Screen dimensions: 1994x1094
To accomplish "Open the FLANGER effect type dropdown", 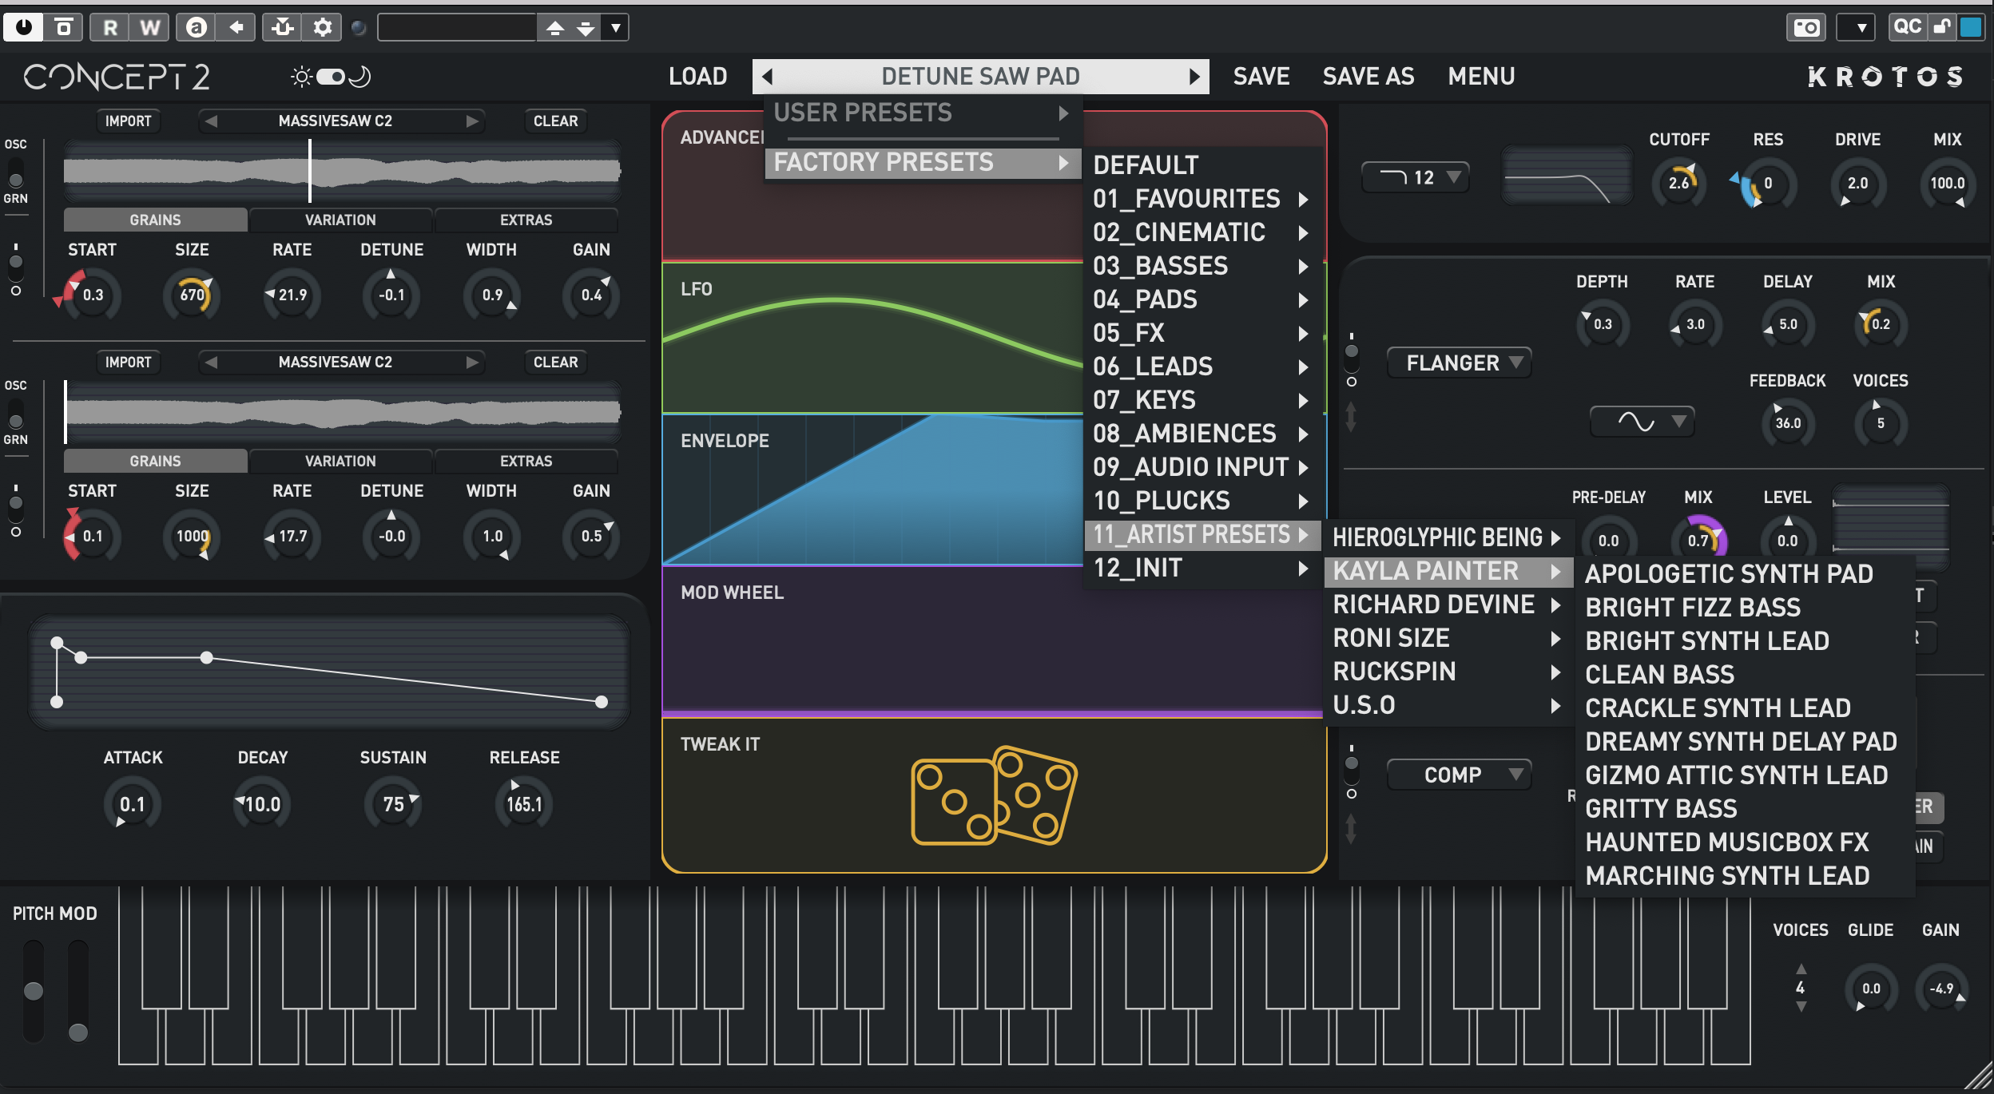I will [x=1459, y=363].
